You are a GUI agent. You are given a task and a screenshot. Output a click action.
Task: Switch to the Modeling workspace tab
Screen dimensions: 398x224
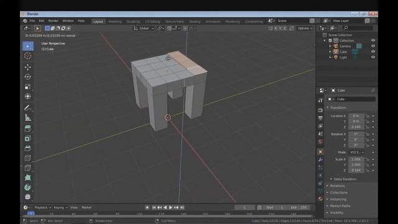[114, 22]
